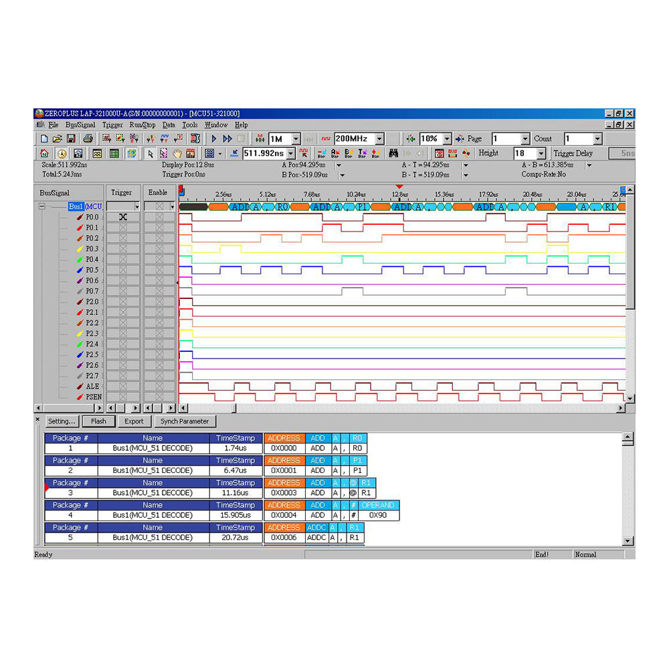669x669 pixels.
Task: Click the Synch Parameter button
Action: (185, 421)
